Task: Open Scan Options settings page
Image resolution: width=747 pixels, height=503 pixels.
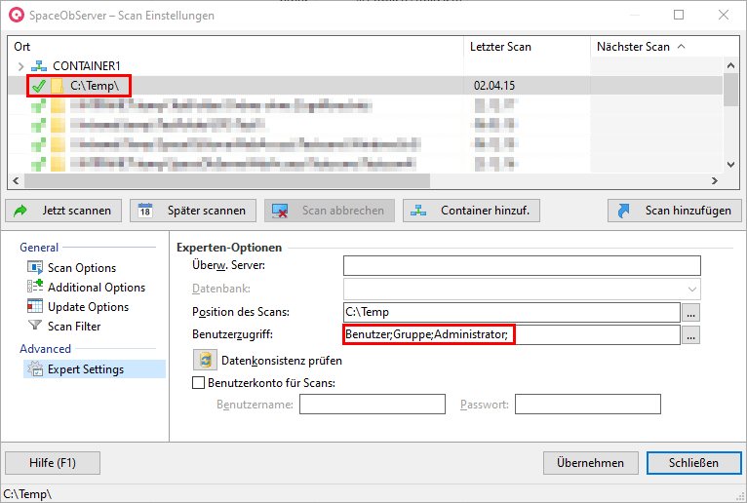Action: pos(82,268)
